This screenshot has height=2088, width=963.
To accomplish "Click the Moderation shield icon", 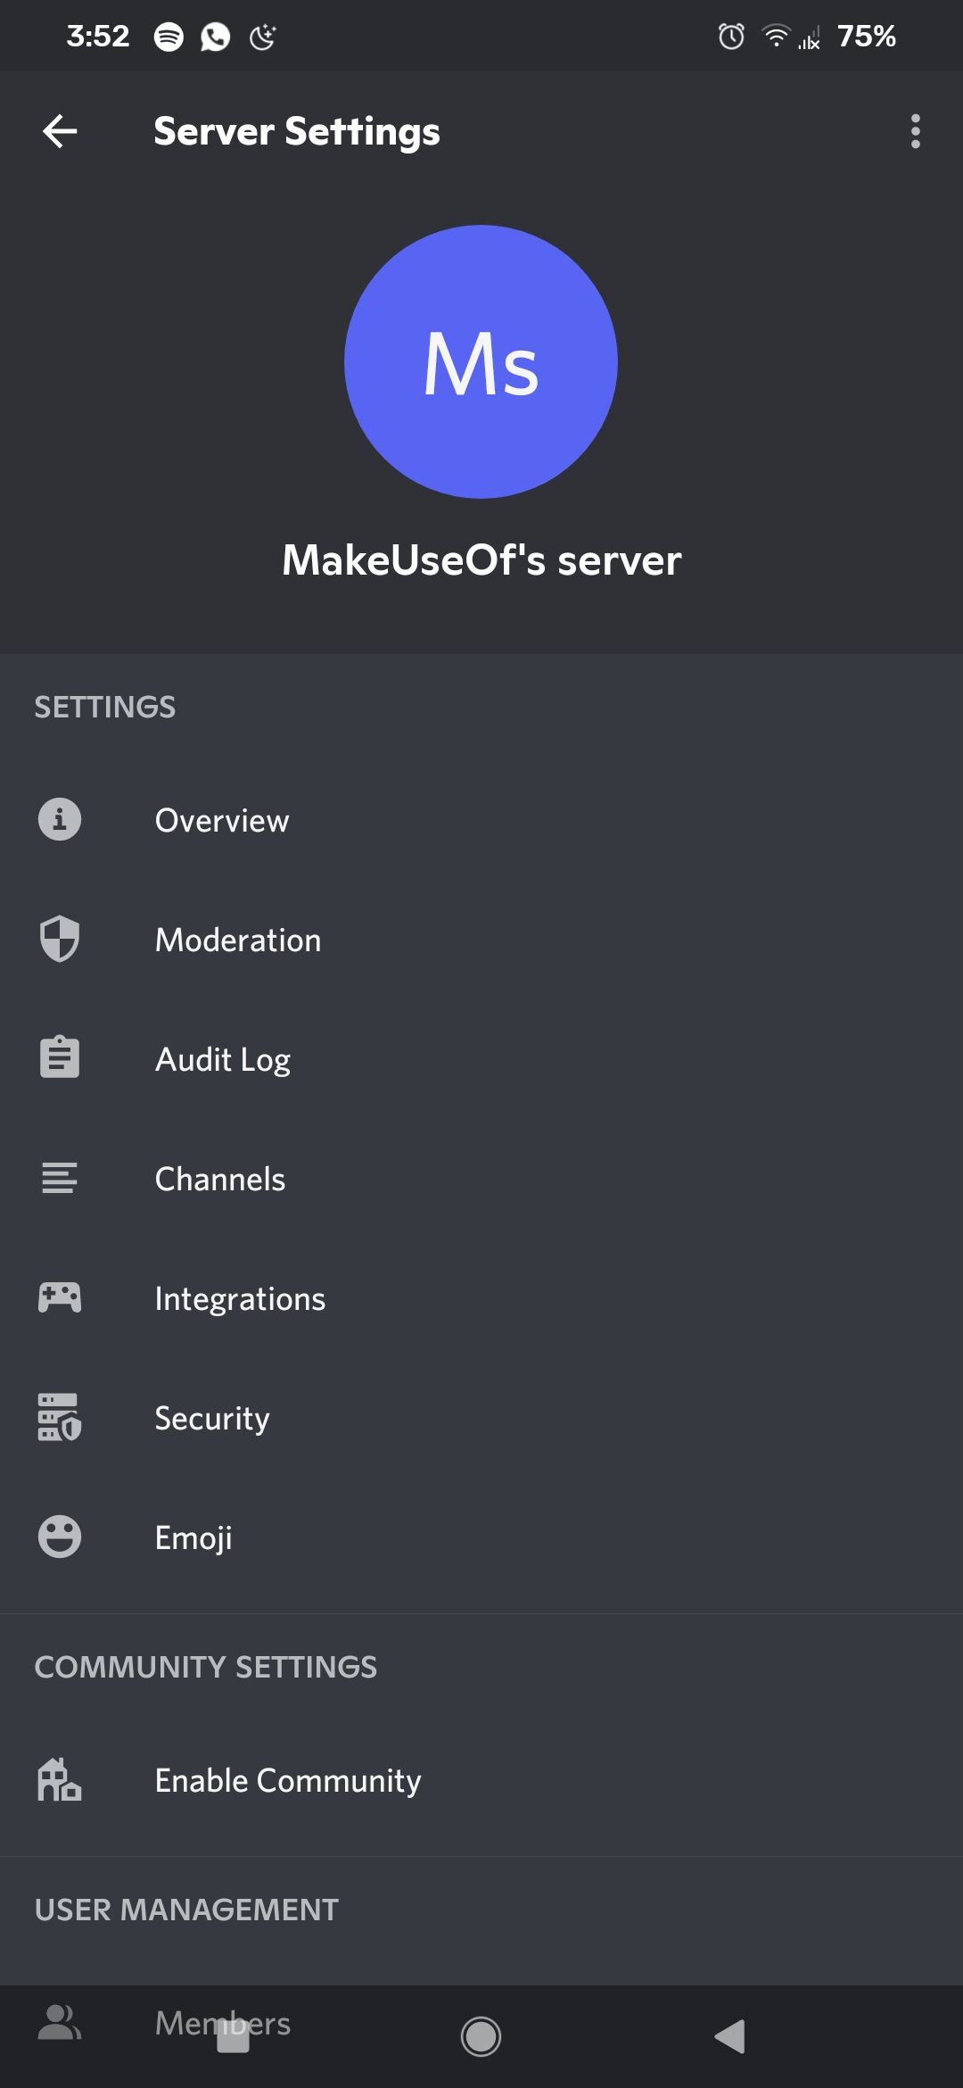I will coord(60,939).
